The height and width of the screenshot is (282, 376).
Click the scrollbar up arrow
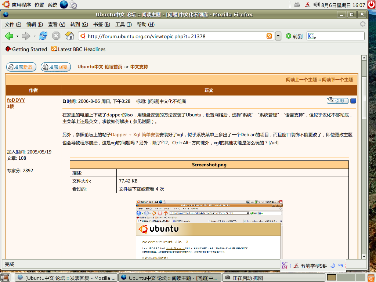click(364, 58)
